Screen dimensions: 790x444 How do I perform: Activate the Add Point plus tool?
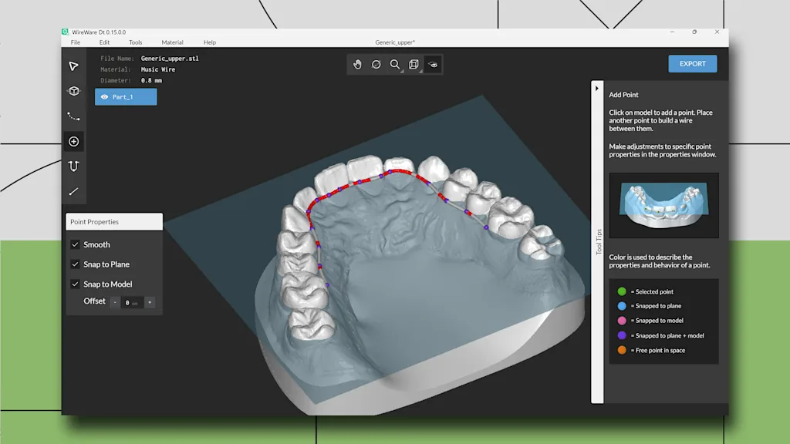74,142
